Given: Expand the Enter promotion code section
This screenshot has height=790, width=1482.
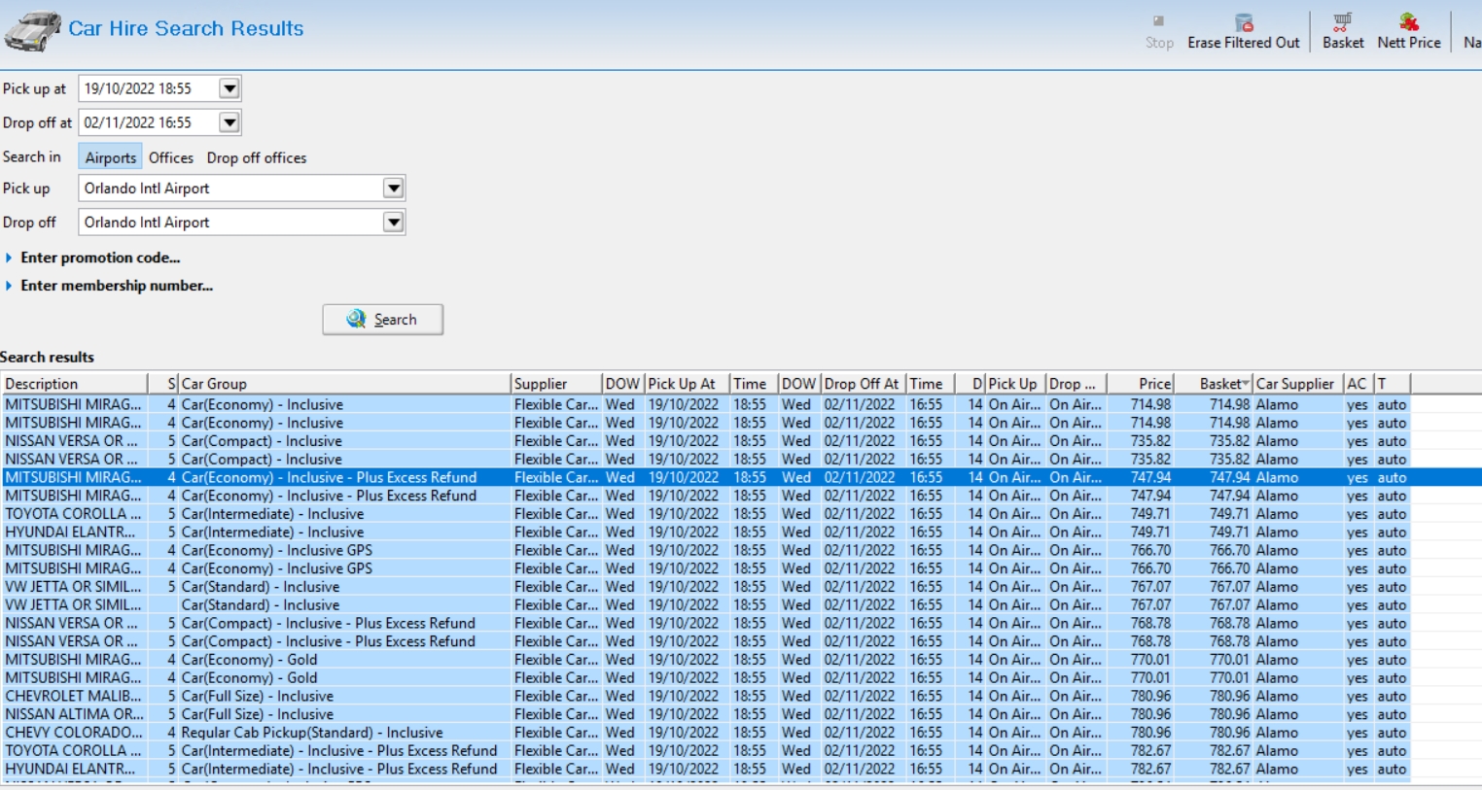Looking at the screenshot, I should tap(92, 258).
